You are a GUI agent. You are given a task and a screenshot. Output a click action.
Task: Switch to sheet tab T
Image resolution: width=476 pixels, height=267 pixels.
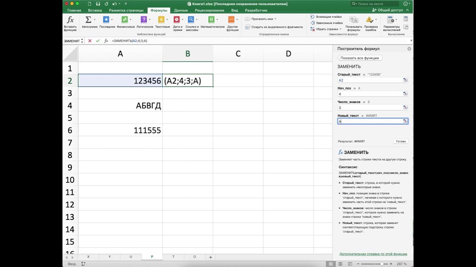[x=173, y=257]
